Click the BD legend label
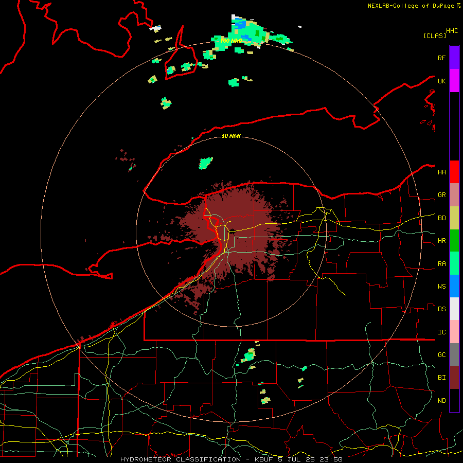 coord(441,218)
